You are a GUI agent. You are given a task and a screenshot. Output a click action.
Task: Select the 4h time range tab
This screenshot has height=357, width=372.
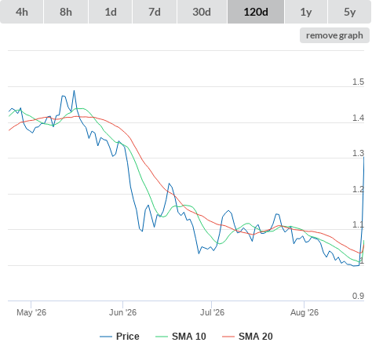pyautogui.click(x=22, y=12)
